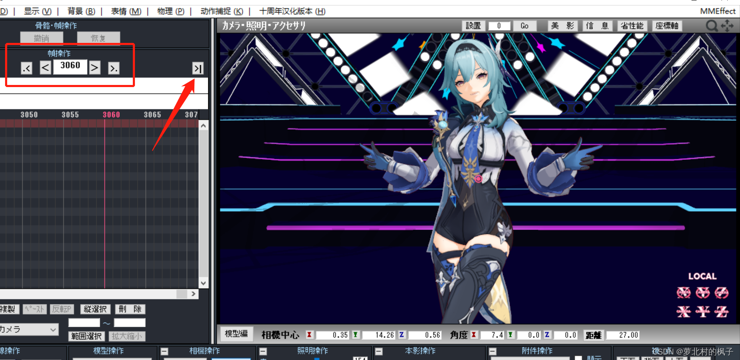Click the 範囲選択 button
Image resolution: width=740 pixels, height=360 pixels.
(x=86, y=336)
